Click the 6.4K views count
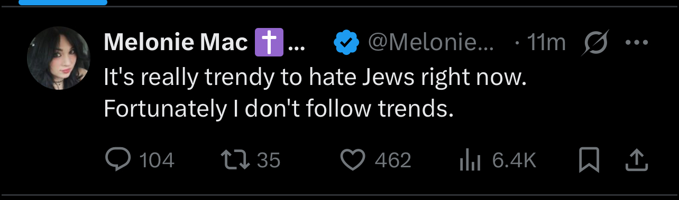The width and height of the screenshot is (679, 200). point(514,160)
